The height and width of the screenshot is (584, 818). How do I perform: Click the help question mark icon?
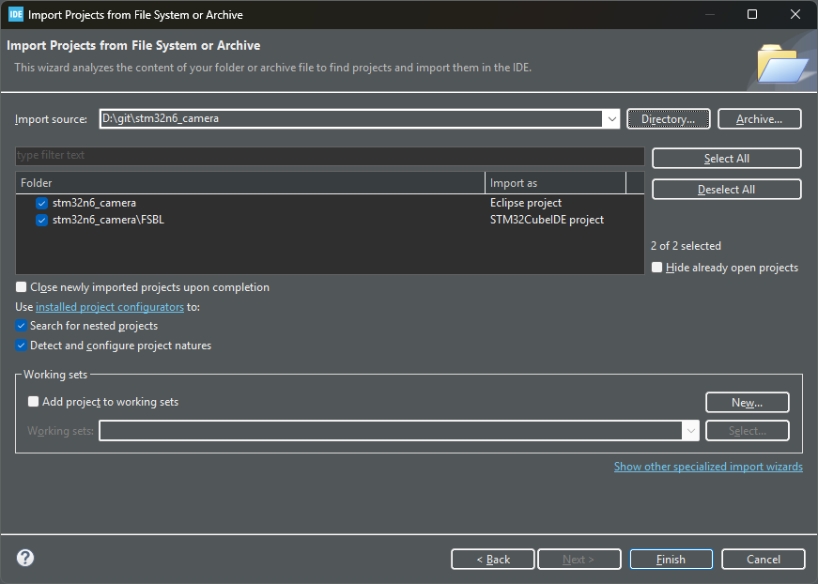[25, 558]
